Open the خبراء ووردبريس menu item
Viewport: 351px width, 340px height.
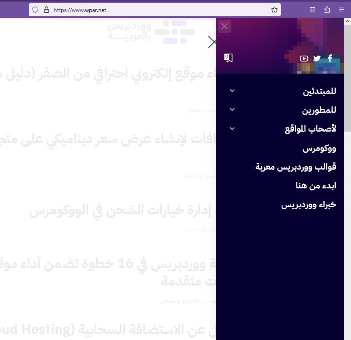pyautogui.click(x=309, y=204)
